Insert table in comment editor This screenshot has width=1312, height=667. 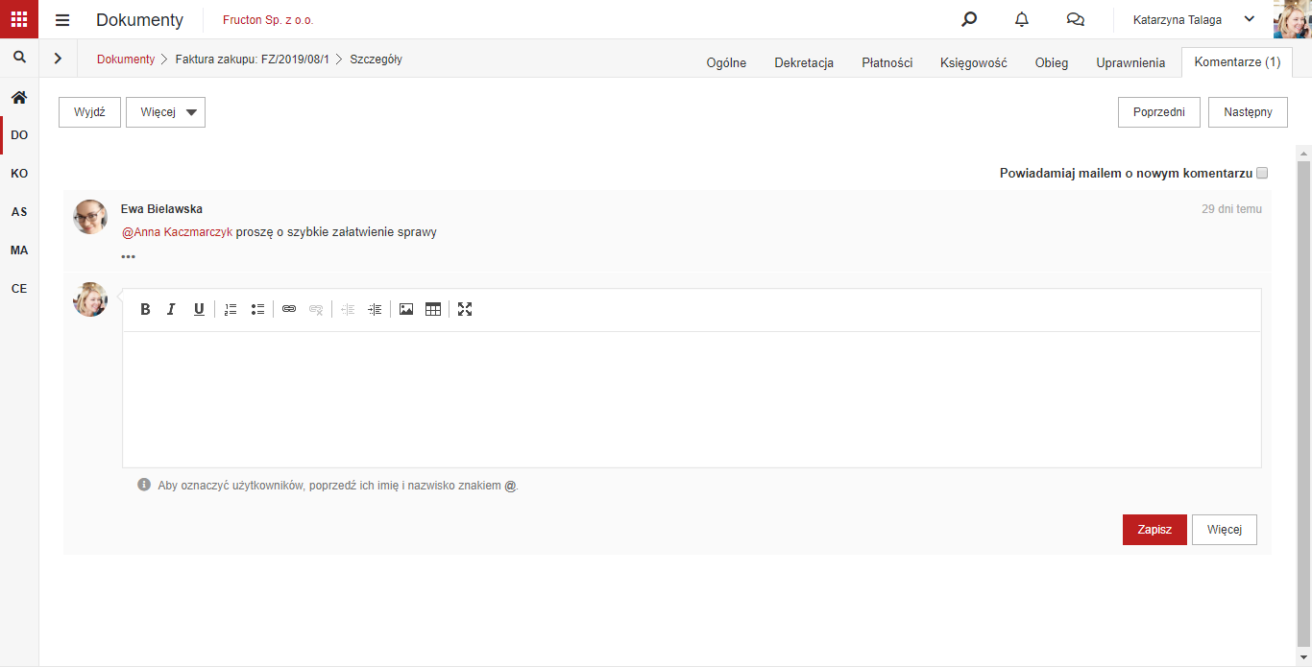coord(433,309)
